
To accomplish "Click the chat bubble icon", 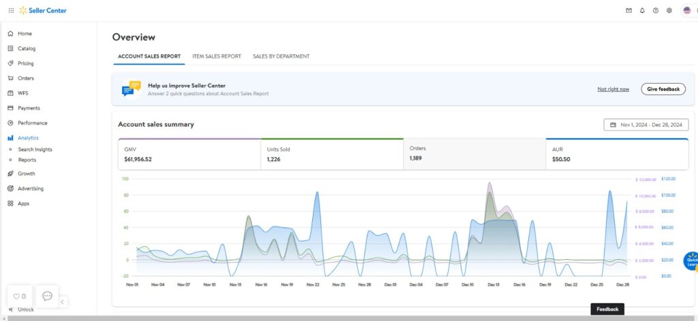I will [x=47, y=296].
